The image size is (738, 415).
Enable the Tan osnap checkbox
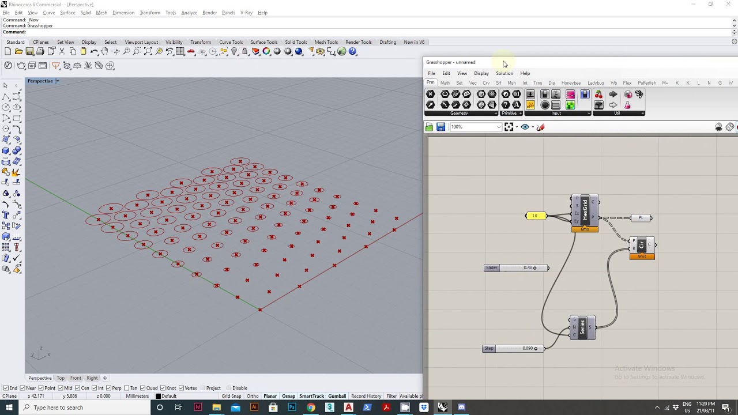pos(127,388)
